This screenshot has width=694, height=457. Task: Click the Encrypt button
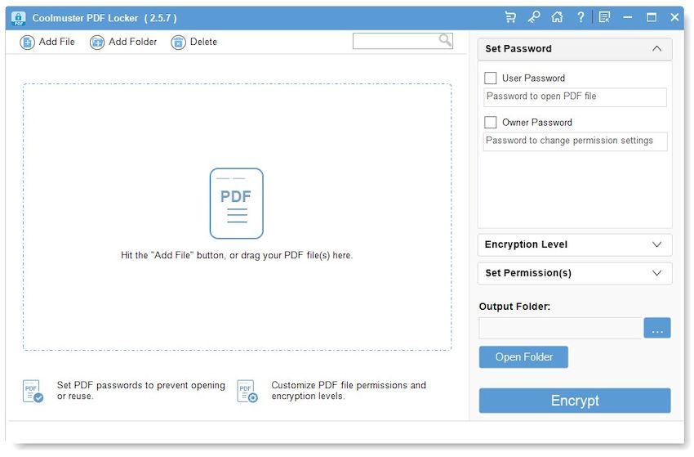(x=575, y=401)
